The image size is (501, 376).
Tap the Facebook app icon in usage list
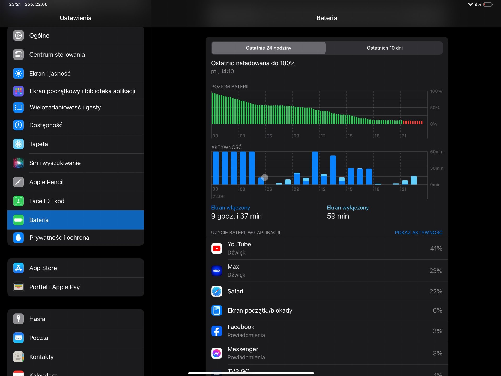click(217, 331)
